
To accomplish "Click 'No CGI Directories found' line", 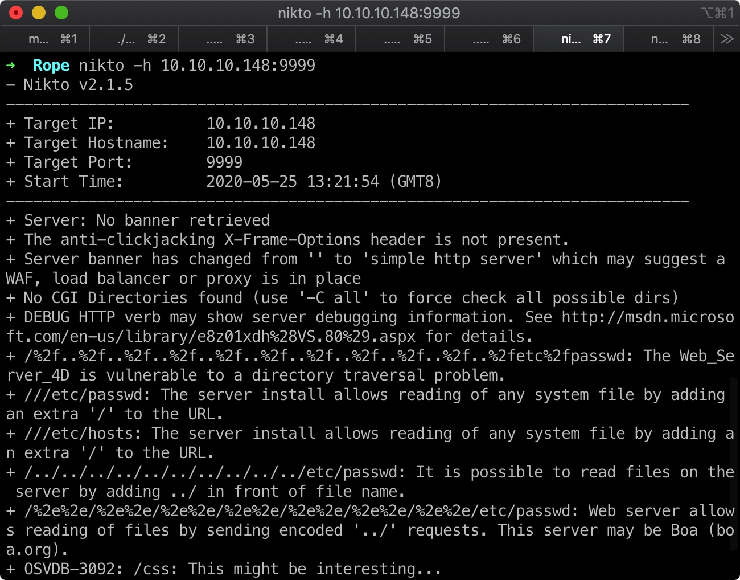I will point(343,298).
